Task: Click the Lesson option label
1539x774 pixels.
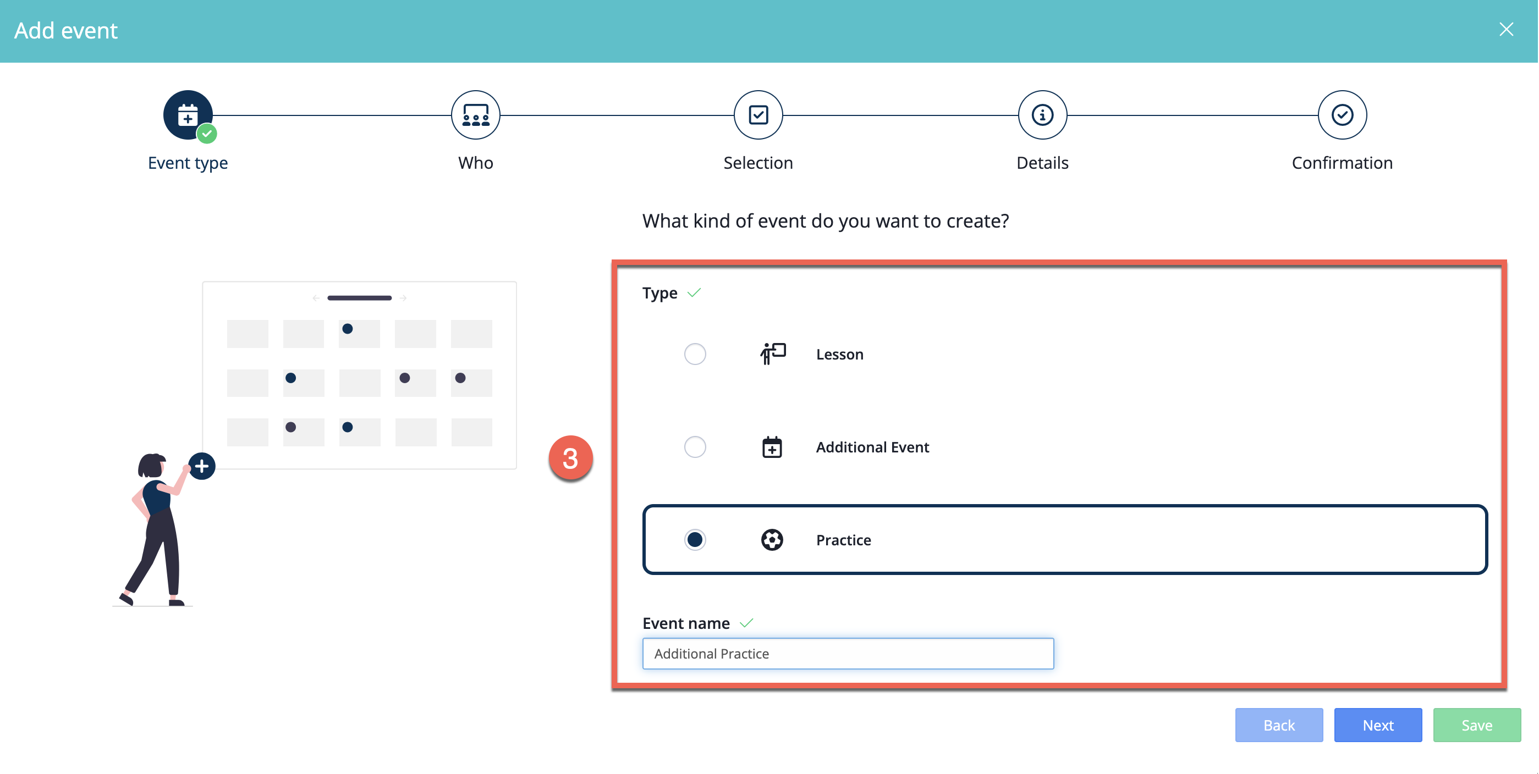Action: coord(839,354)
